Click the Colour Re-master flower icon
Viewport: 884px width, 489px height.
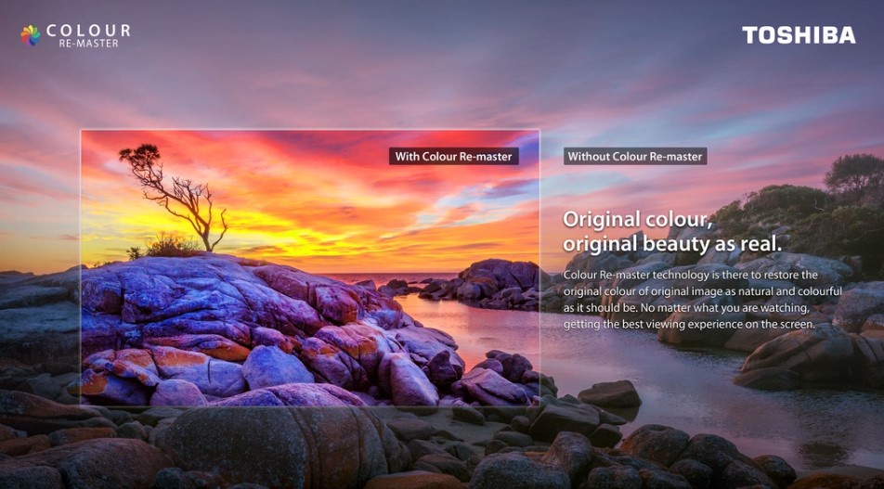pyautogui.click(x=31, y=35)
